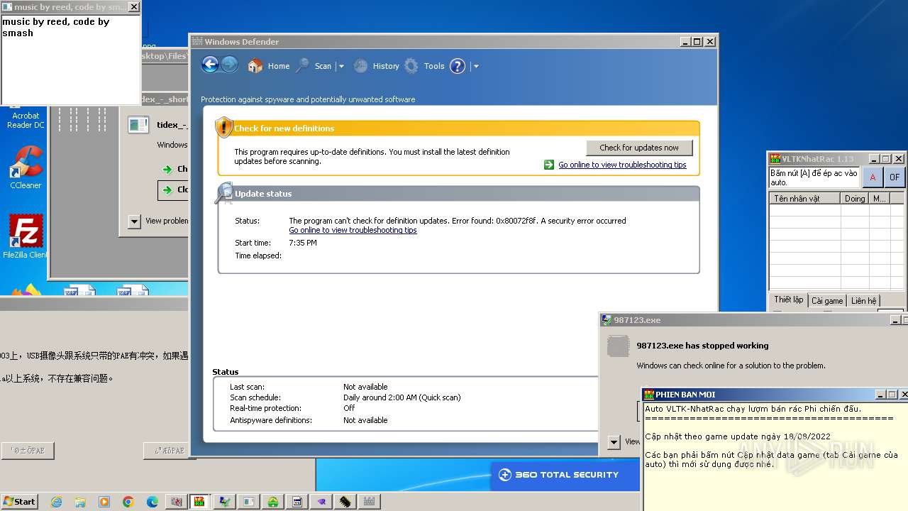Open Tools in Windows Defender

pos(424,66)
